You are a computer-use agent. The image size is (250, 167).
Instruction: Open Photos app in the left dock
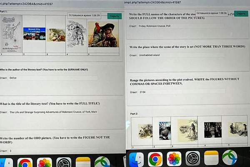click(x=44, y=162)
